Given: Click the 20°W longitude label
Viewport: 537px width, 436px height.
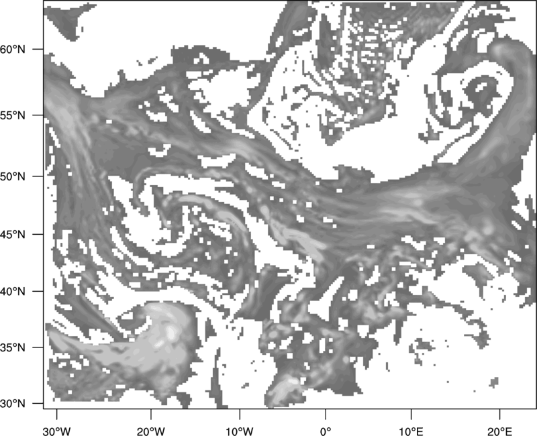Looking at the screenshot, I should pos(150,431).
